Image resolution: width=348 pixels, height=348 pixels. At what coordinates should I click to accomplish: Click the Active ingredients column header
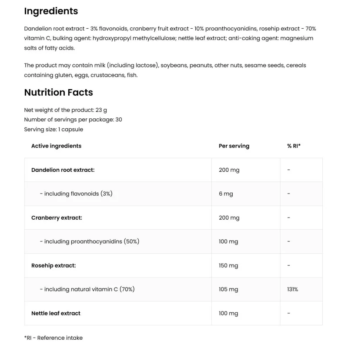57,146
